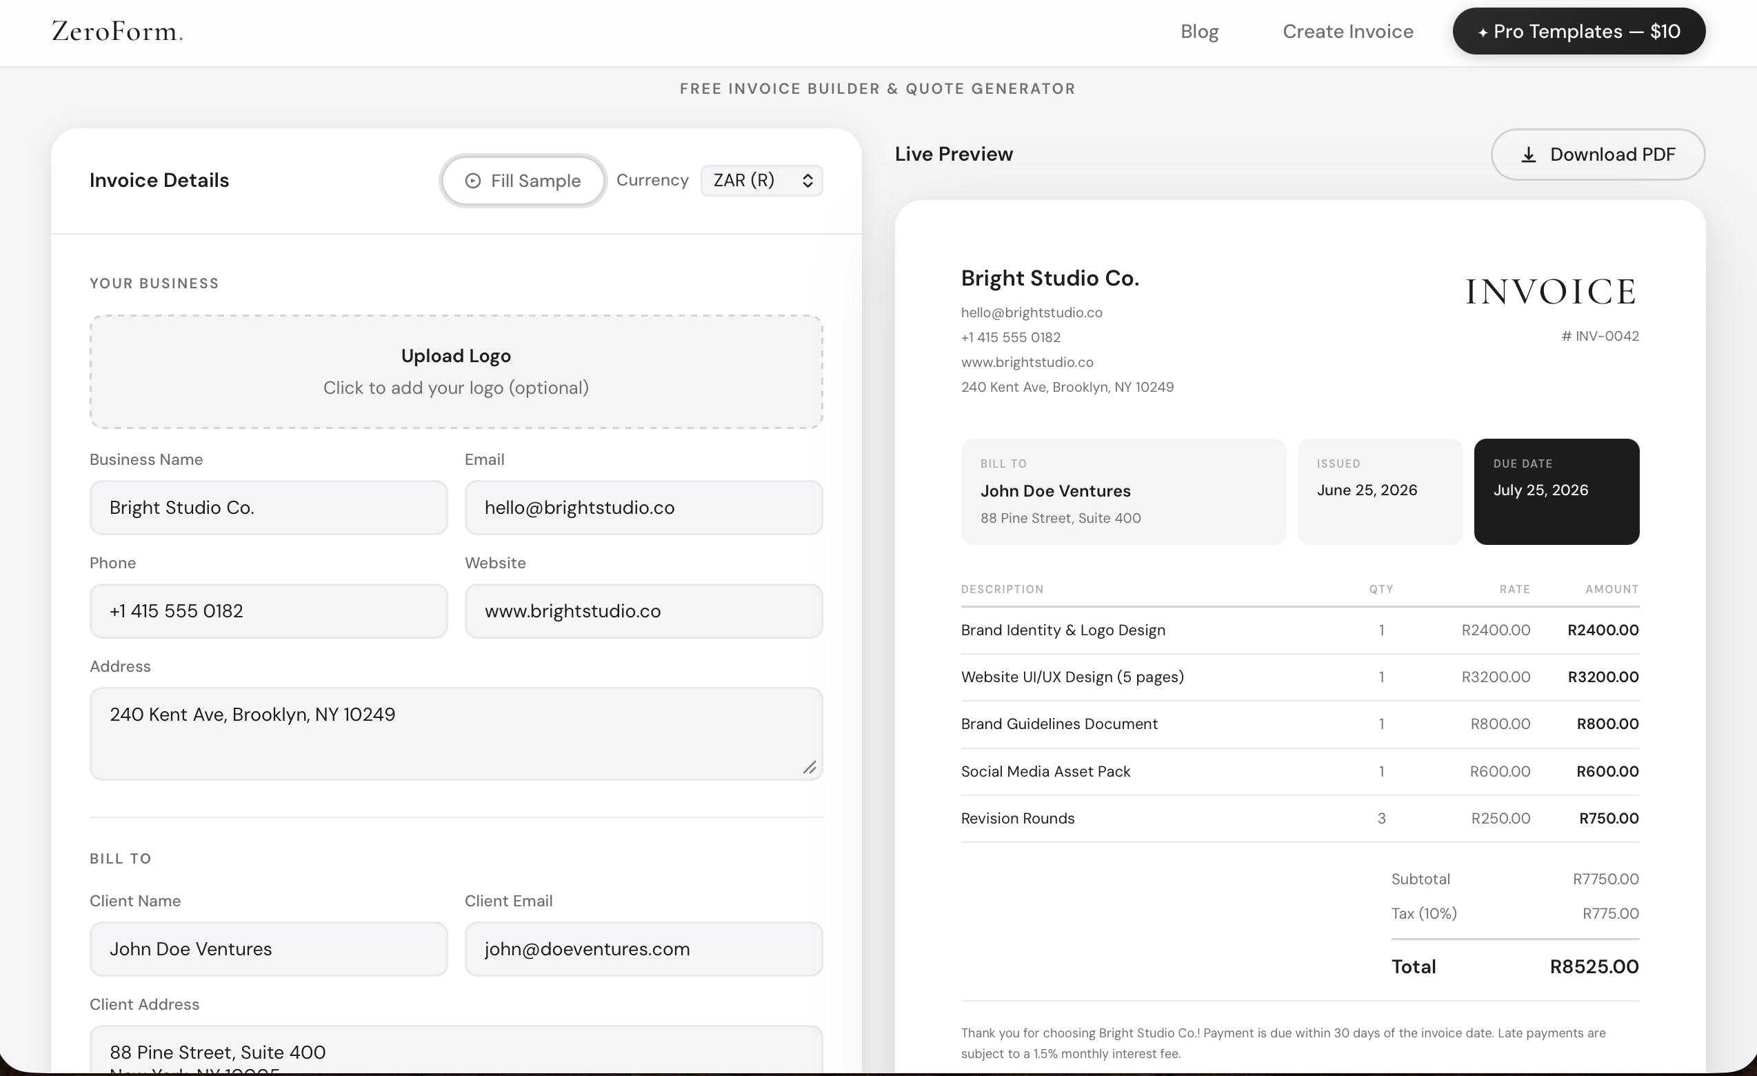
Task: Click the sparkle icon on Pro Templates
Action: coord(1483,32)
